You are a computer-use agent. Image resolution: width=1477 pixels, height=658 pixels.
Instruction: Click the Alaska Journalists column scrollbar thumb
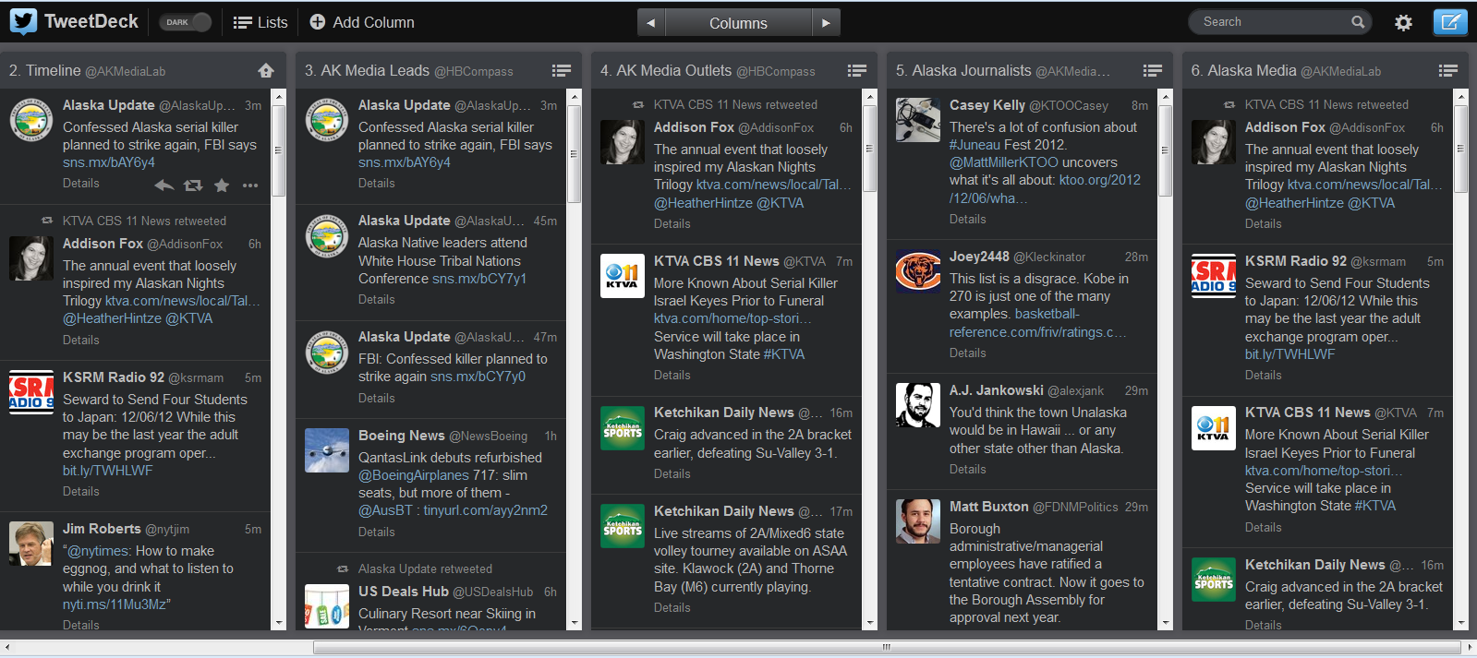click(x=1166, y=150)
